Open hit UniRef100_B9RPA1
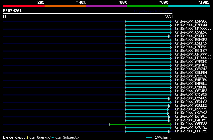This screenshot has width=213, height=140. (191, 36)
